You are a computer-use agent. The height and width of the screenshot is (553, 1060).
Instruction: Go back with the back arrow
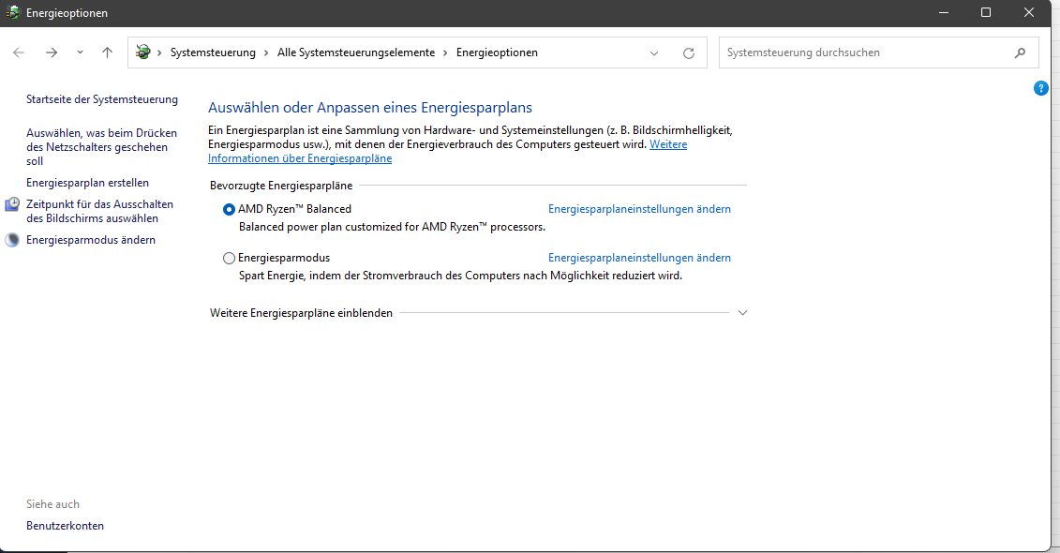pyautogui.click(x=18, y=52)
